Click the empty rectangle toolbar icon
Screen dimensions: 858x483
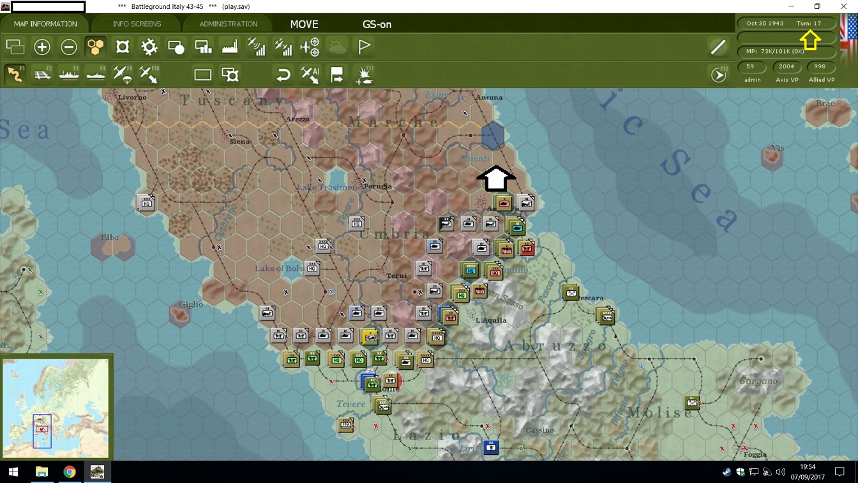pyautogui.click(x=202, y=75)
